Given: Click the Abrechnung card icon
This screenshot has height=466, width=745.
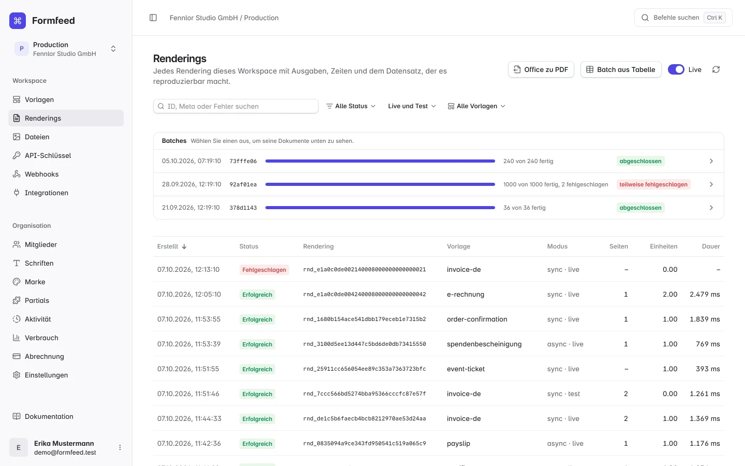Looking at the screenshot, I should coord(17,356).
